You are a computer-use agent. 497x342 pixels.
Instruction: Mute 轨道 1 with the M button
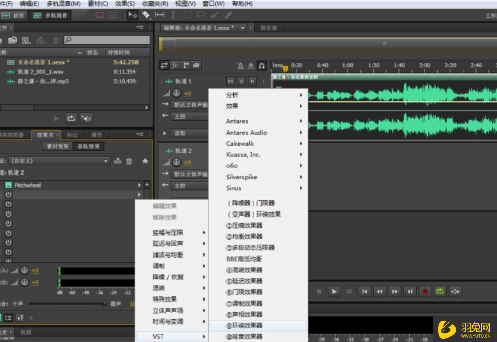230,81
